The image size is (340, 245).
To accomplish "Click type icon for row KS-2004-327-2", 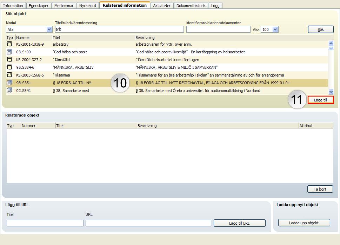I will tap(9, 59).
